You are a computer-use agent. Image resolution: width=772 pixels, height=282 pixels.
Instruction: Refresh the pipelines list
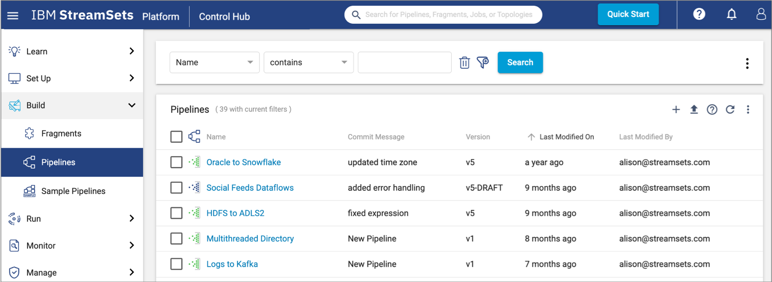730,110
